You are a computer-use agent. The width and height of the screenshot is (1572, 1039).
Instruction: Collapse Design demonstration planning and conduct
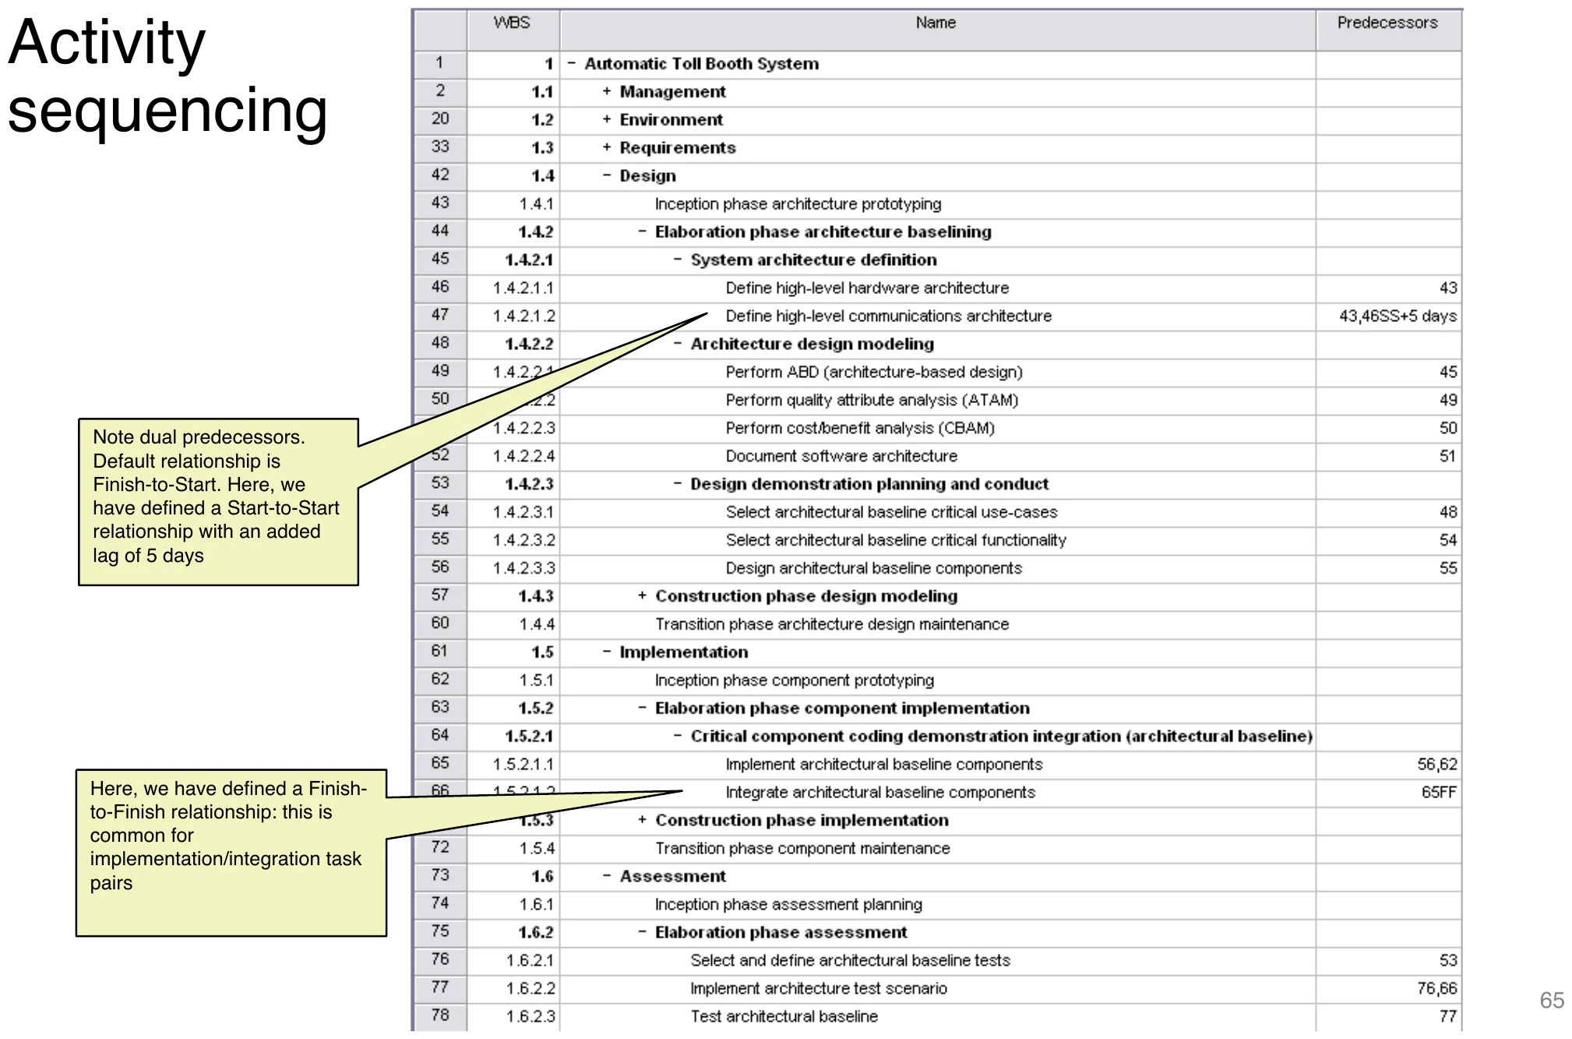[678, 484]
